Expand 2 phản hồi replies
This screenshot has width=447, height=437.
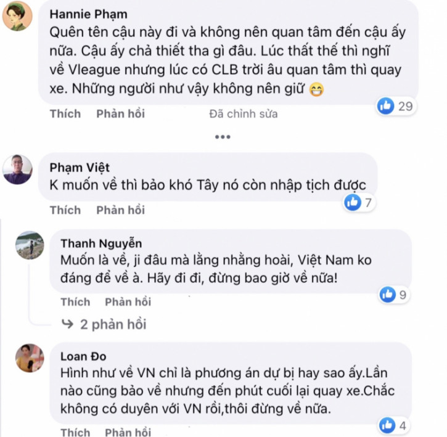click(x=104, y=324)
